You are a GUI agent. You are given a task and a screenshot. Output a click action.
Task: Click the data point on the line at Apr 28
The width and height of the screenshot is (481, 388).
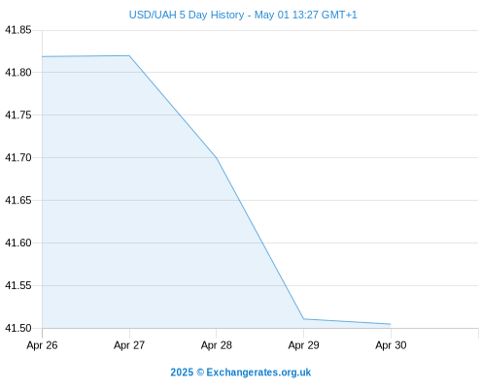click(217, 158)
